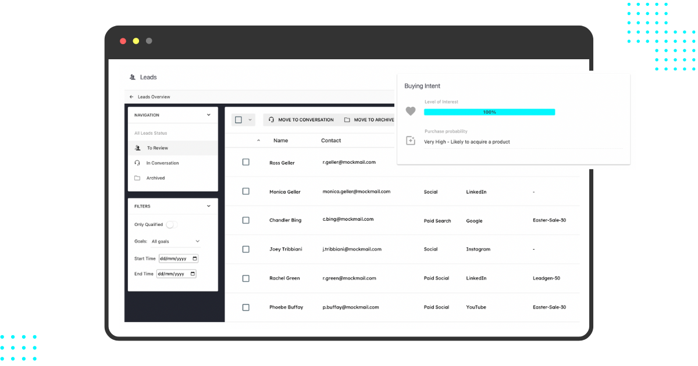
Task: Click the Leads page header icon
Action: tap(133, 77)
